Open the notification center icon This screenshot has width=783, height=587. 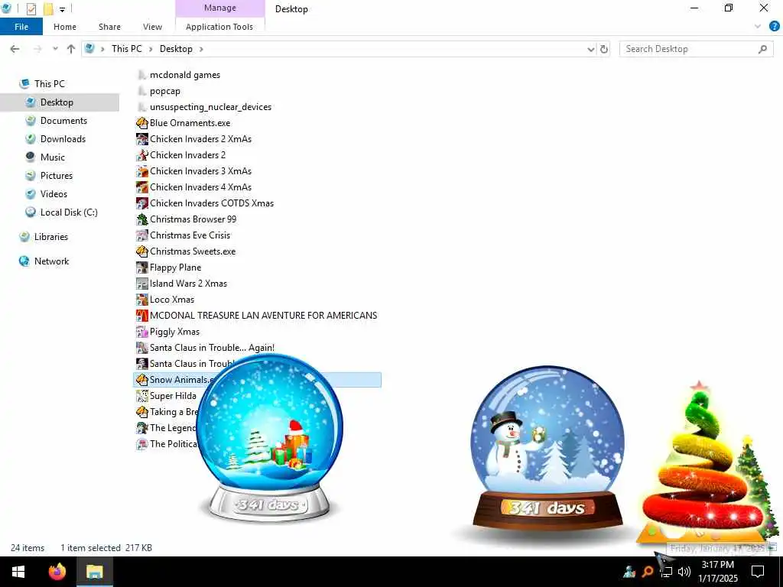(x=758, y=572)
